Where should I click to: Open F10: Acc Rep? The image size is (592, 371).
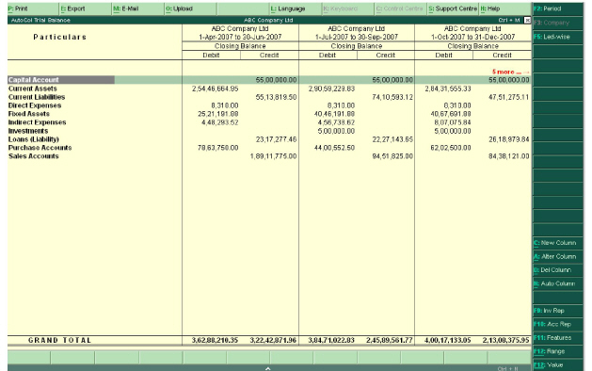click(558, 324)
